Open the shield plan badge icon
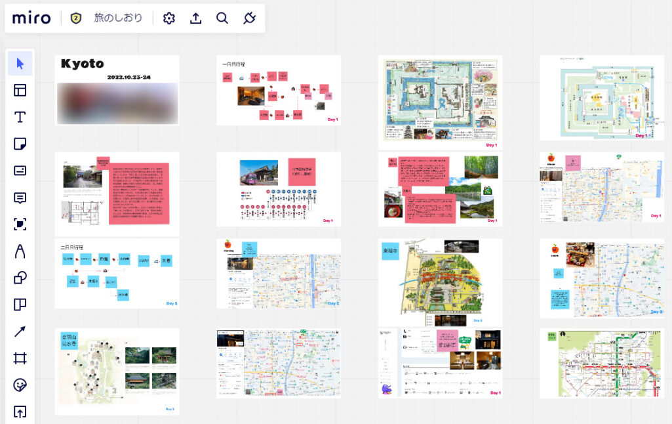This screenshot has height=424, width=672. pos(76,18)
